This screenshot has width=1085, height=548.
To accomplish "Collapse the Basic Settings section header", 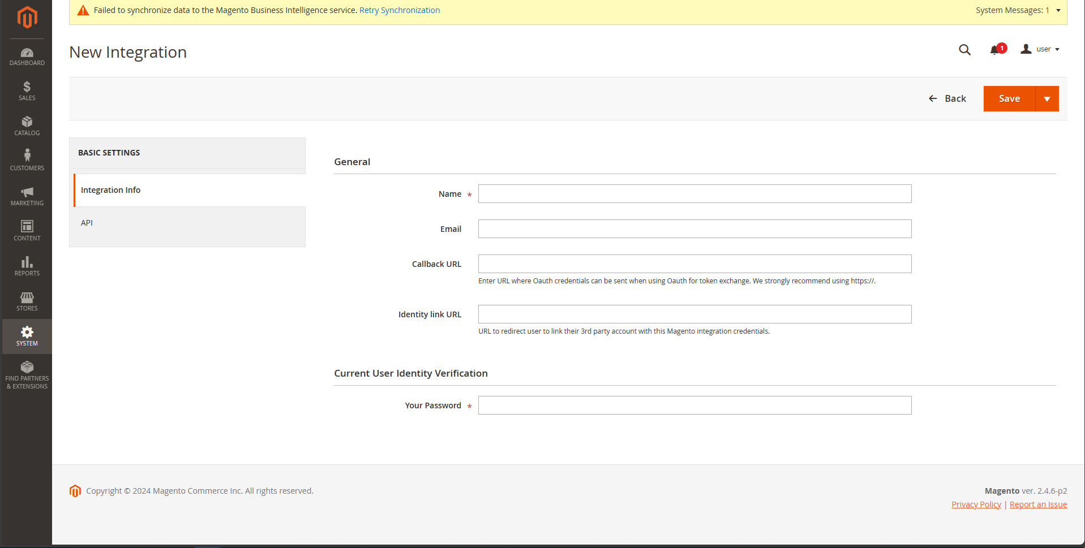I will [187, 153].
